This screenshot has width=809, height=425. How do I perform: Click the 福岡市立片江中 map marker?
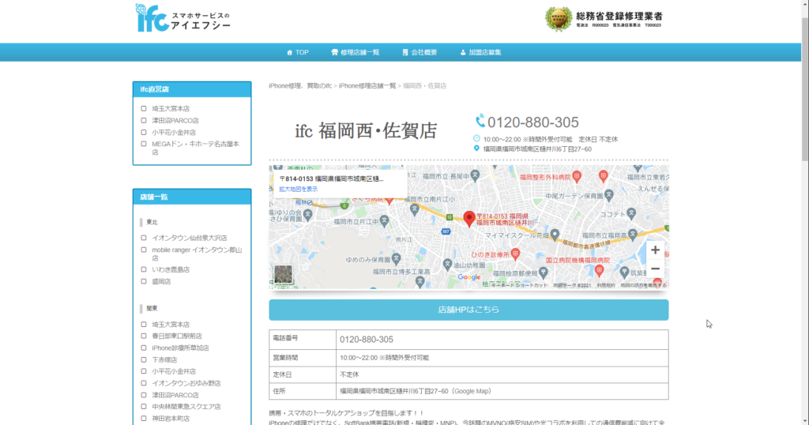[x=384, y=221]
